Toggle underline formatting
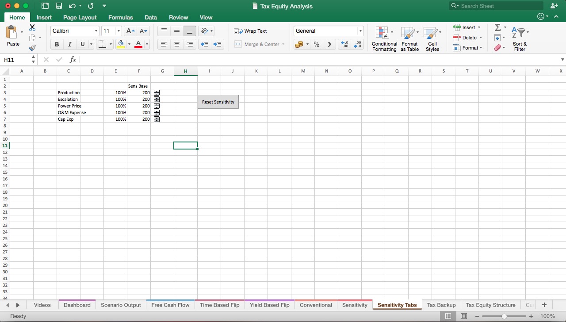566x322 pixels. pyautogui.click(x=83, y=44)
